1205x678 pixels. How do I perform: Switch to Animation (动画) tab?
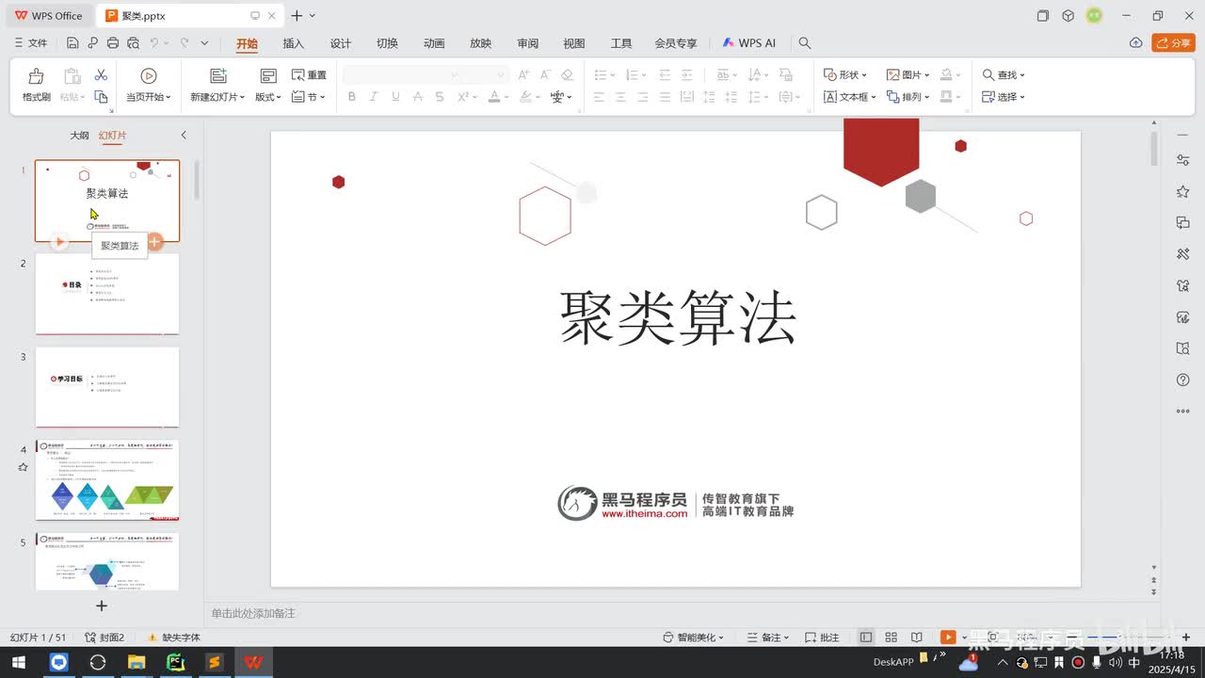pyautogui.click(x=434, y=43)
